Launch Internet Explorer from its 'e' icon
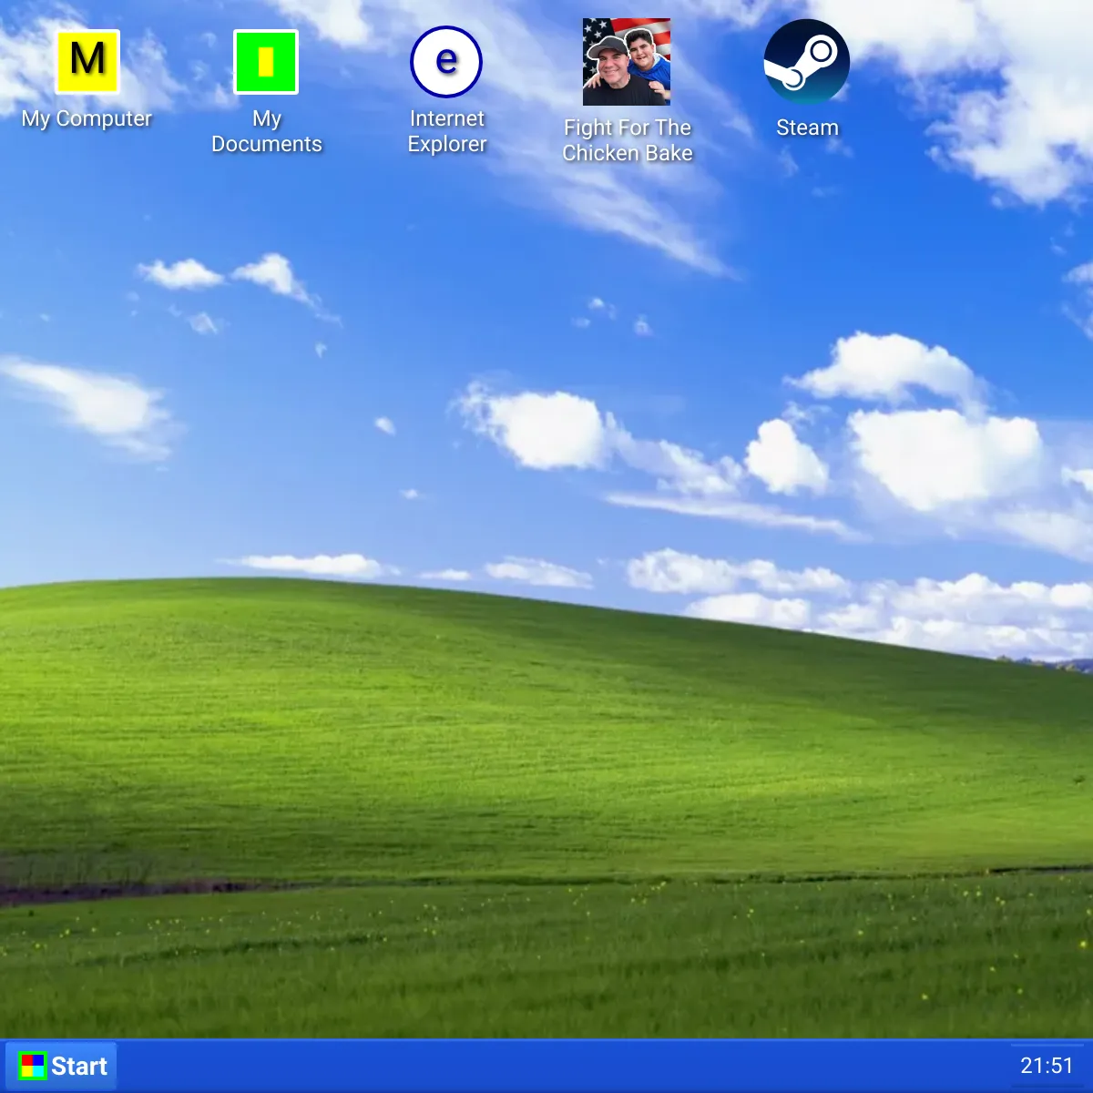The image size is (1093, 1093). tap(446, 62)
